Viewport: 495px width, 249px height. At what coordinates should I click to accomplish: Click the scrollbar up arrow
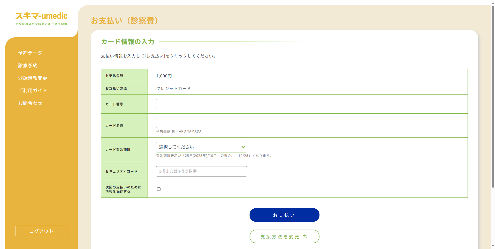point(492,3)
